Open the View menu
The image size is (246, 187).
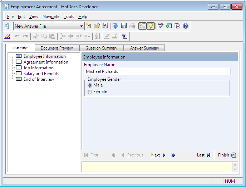coord(34,17)
